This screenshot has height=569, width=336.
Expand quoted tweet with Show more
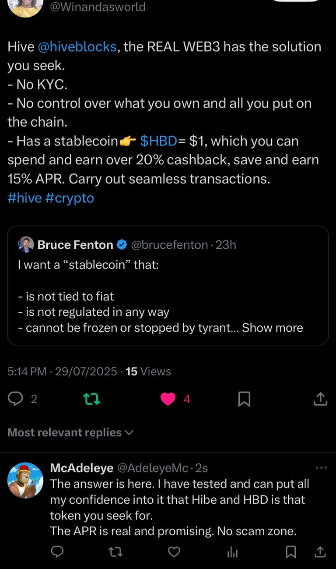(272, 328)
